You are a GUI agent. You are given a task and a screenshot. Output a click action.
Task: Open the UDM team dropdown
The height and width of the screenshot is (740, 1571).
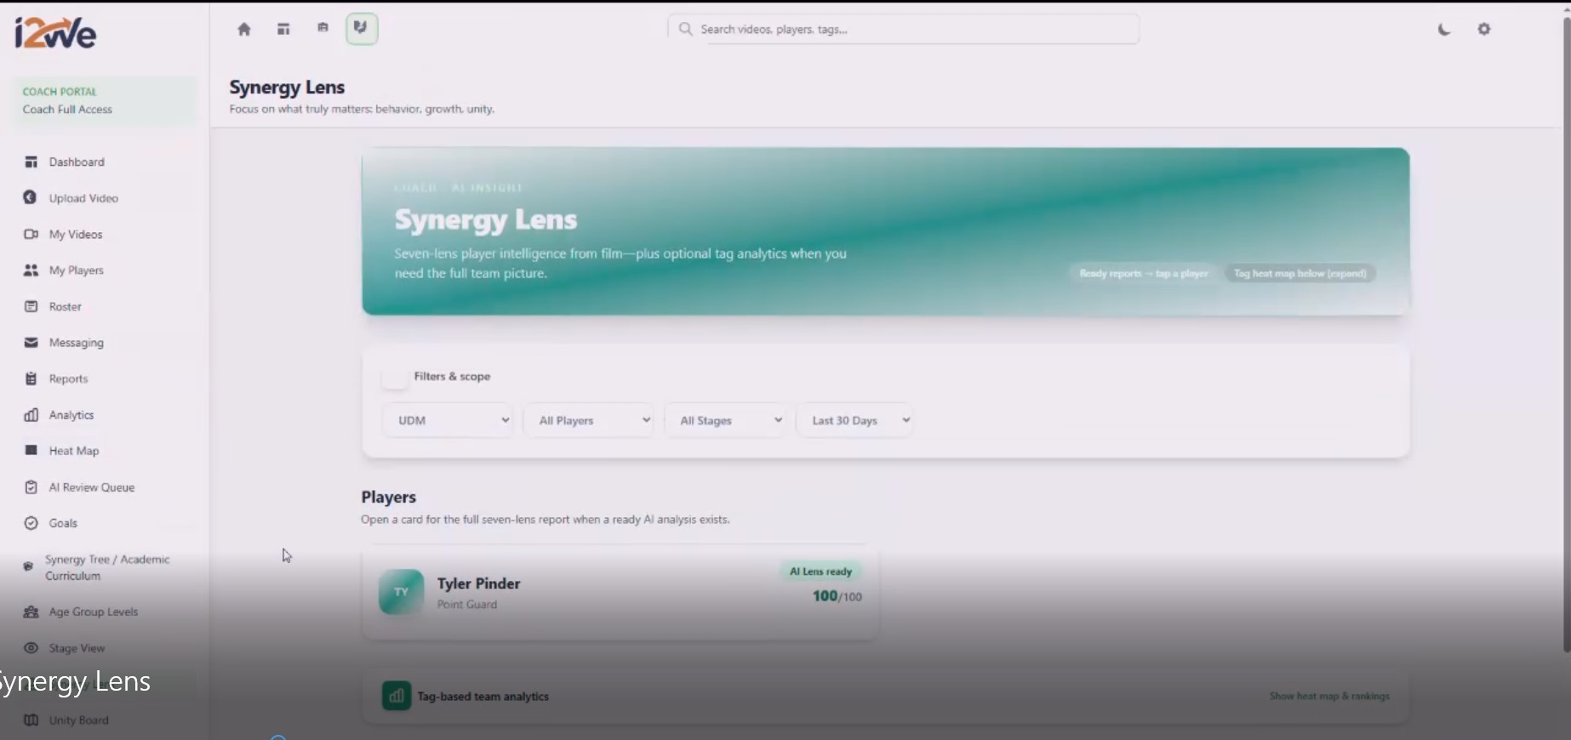click(x=448, y=420)
